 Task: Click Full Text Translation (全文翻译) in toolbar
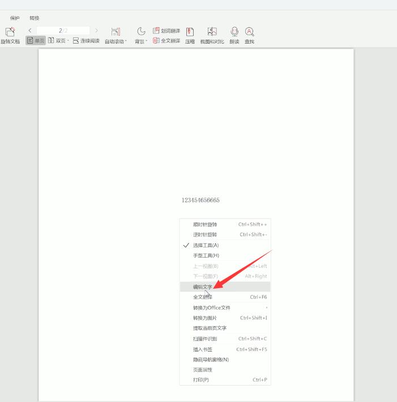click(x=167, y=41)
